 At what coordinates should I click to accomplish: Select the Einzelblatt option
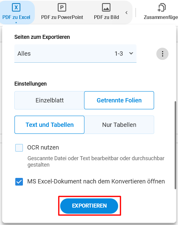pyautogui.click(x=49, y=100)
